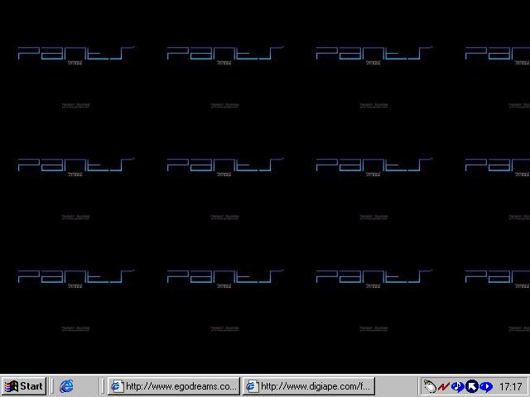Click the middle-row second Pants wallpaper logo
Image resolution: width=530 pixels, height=397 pixels.
[x=224, y=165]
